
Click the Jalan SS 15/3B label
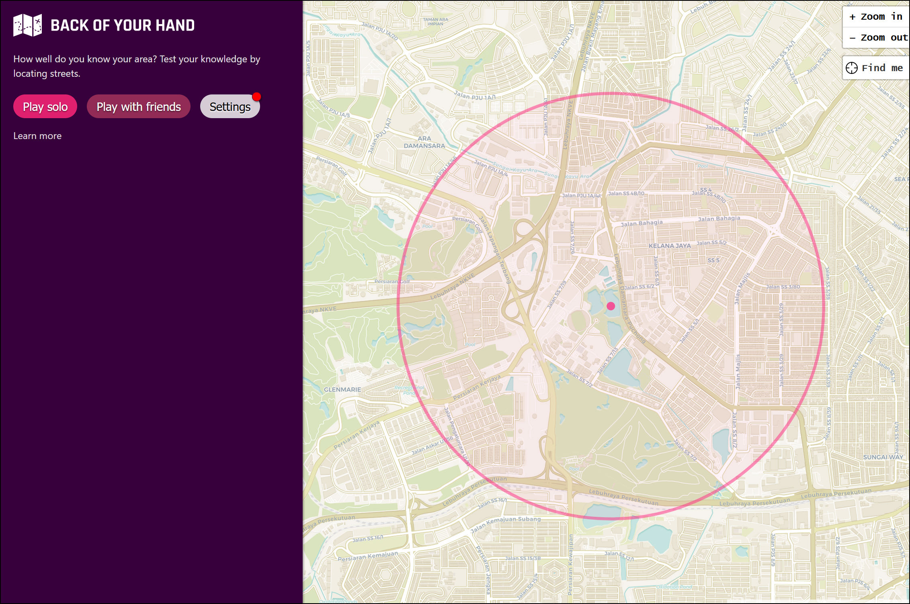523,558
